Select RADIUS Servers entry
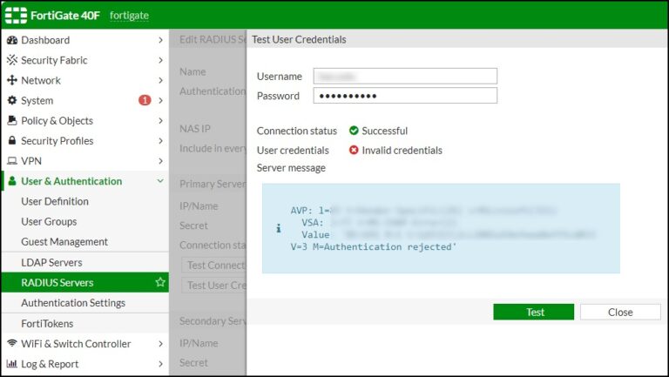 click(84, 282)
